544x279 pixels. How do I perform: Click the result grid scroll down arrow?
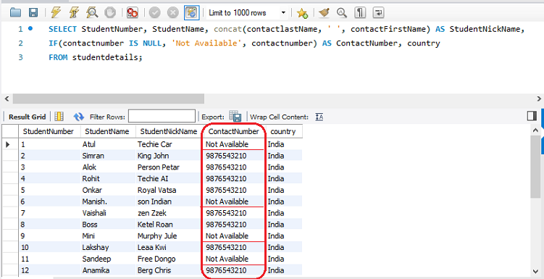[x=535, y=271]
